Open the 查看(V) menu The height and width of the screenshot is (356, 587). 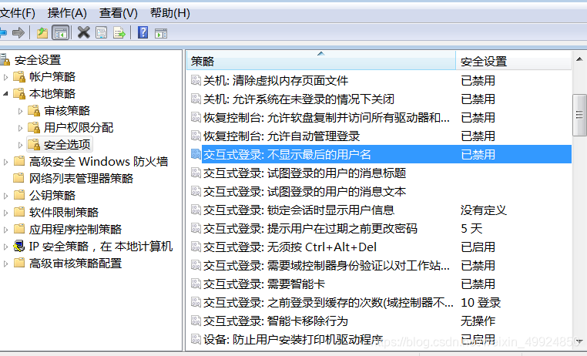tap(119, 13)
